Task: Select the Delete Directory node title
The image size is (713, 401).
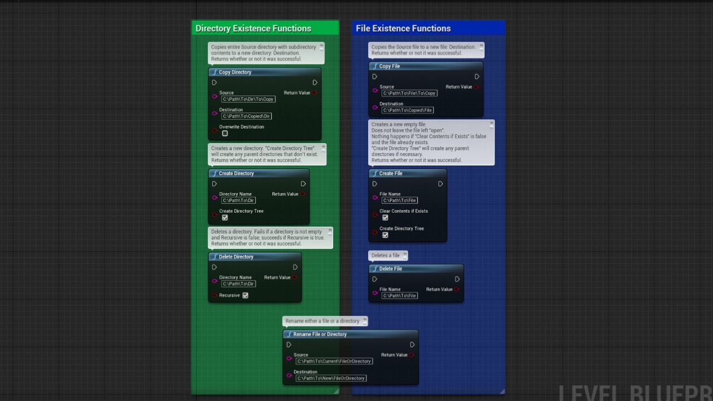Action: 236,257
